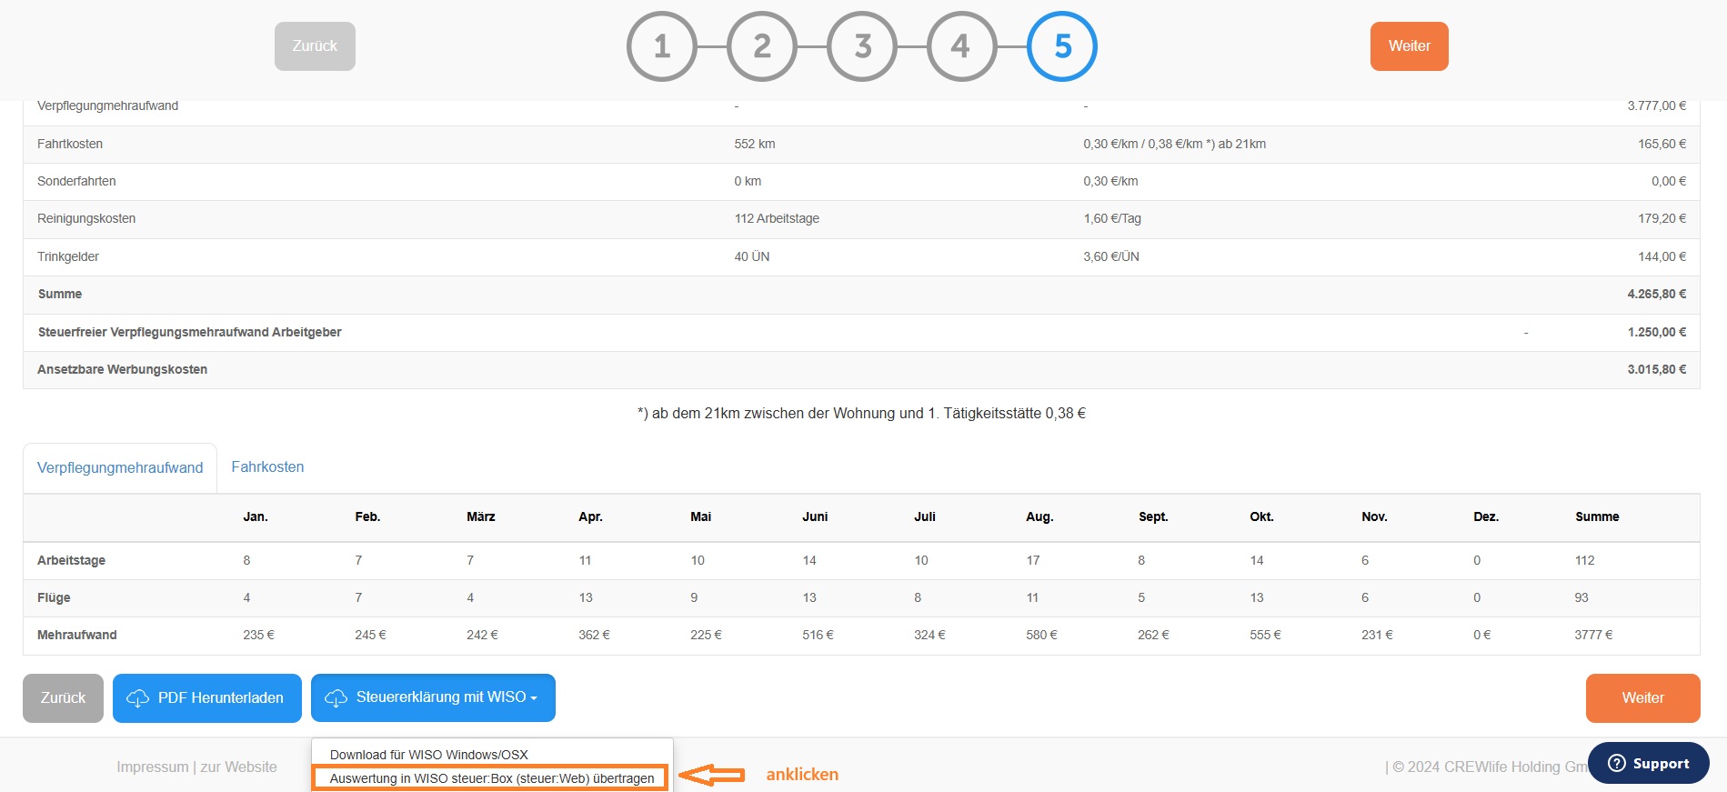The image size is (1727, 792).
Task: Click cloud icon on Steuererklärung mit WISO button
Action: (x=336, y=698)
